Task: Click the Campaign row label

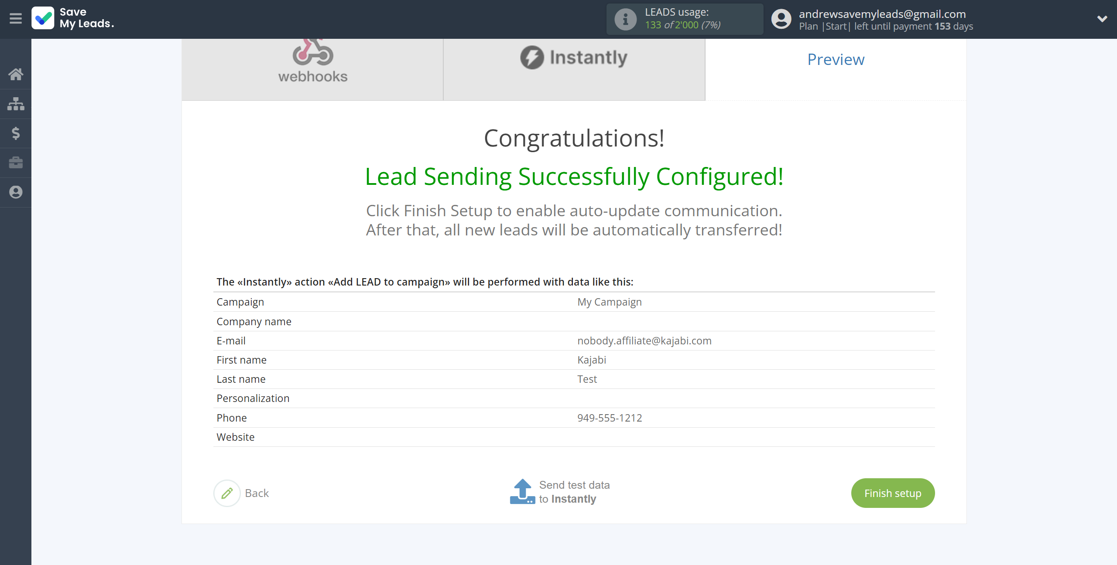Action: click(240, 302)
